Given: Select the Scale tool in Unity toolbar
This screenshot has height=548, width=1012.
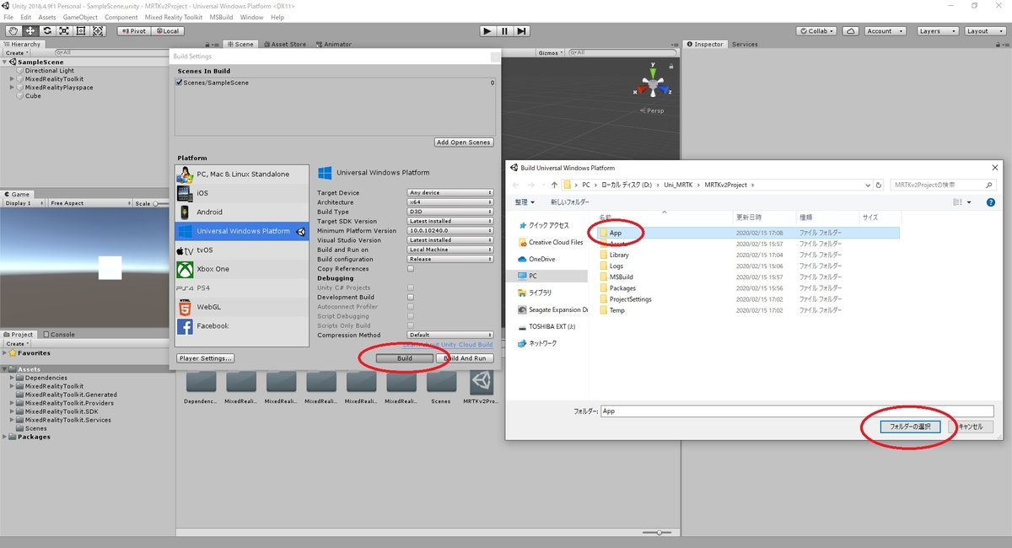Looking at the screenshot, I should 63,31.
